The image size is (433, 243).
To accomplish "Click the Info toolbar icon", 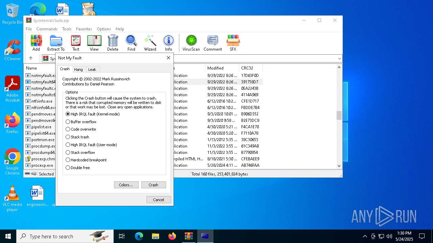I will click(x=168, y=43).
